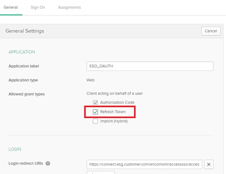The height and width of the screenshot is (174, 226).
Task: Click the LOGIN section header
Action: click(x=15, y=149)
